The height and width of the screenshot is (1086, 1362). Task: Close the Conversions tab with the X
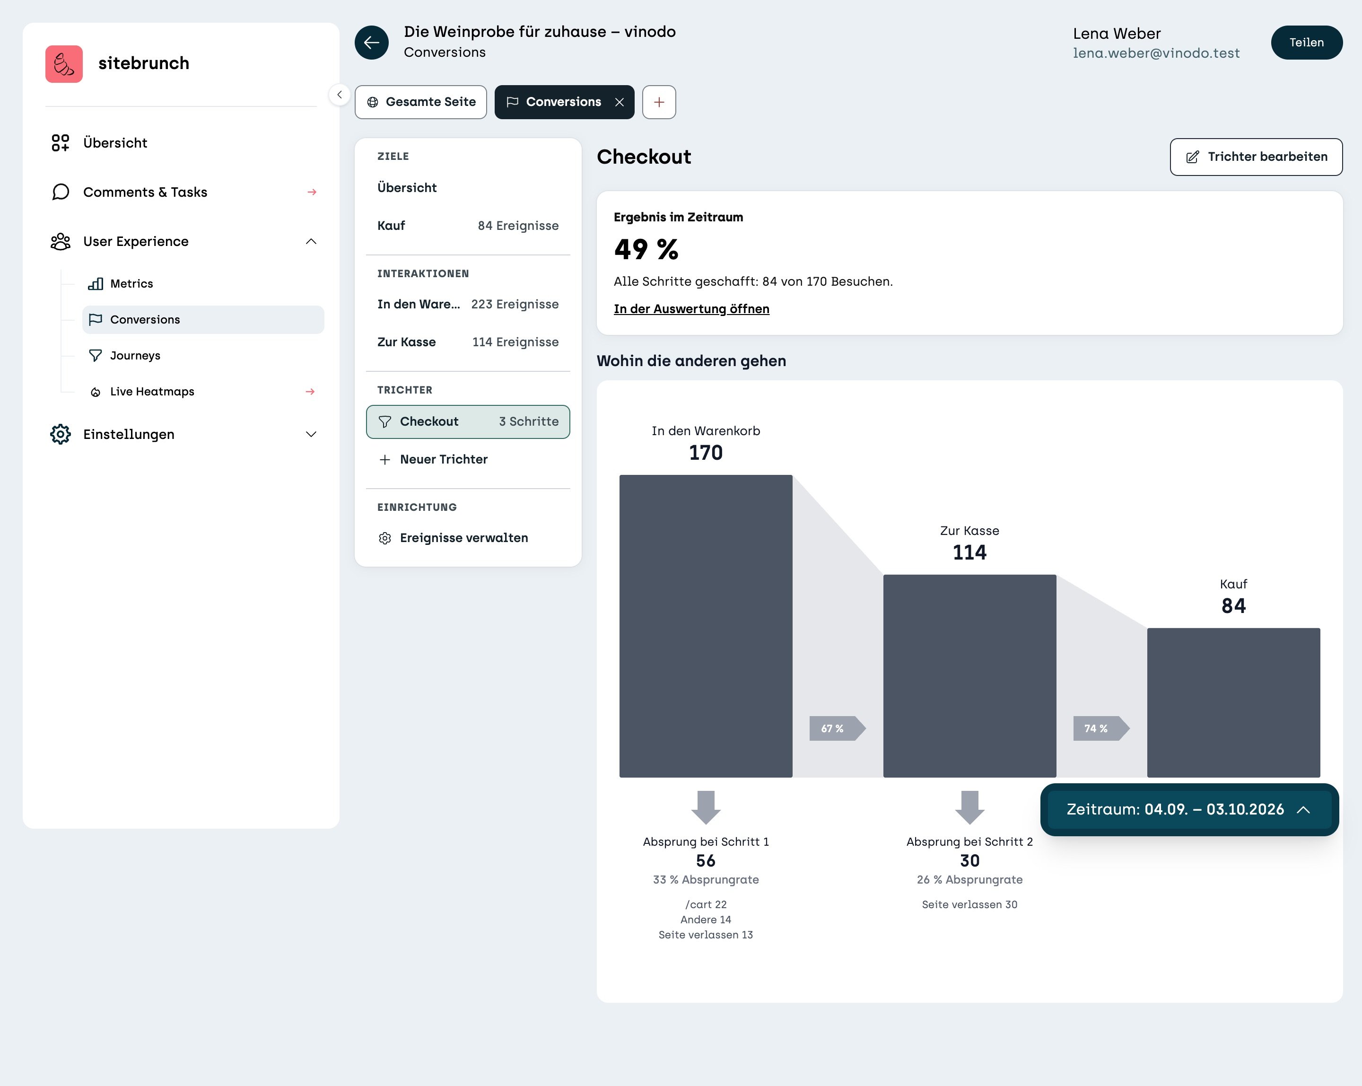click(x=619, y=102)
